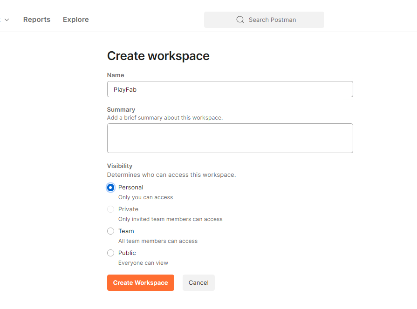417x309 pixels.
Task: Click inside the Summary text area
Action: [x=230, y=138]
